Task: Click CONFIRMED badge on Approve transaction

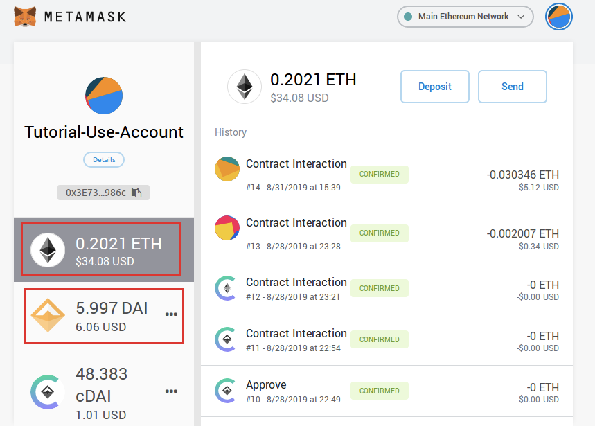Action: [x=380, y=391]
